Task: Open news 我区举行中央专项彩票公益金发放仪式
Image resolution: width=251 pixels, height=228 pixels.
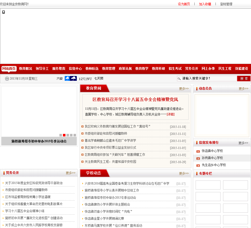Action: [110, 147]
